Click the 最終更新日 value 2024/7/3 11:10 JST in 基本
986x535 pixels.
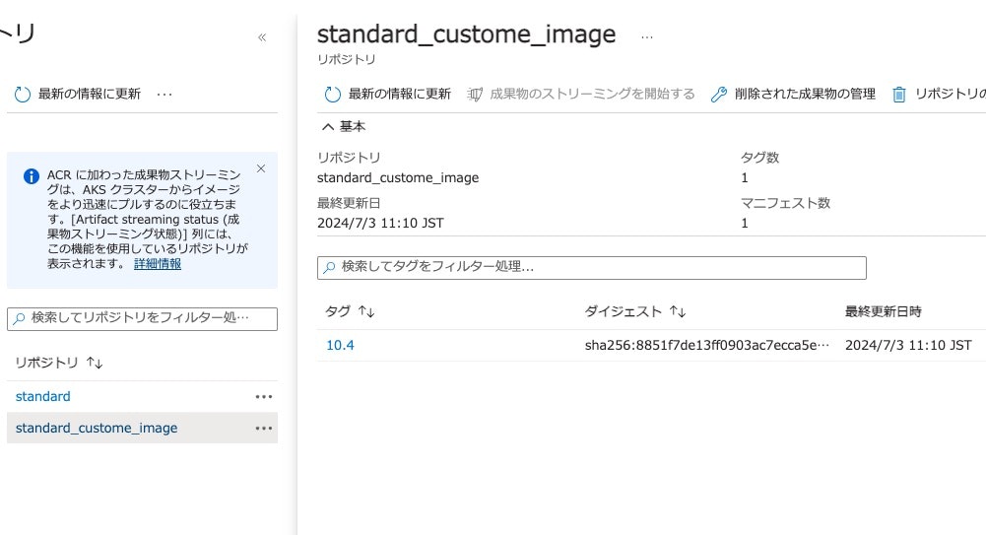point(380,224)
